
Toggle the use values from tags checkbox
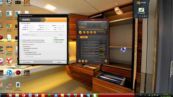25,54
